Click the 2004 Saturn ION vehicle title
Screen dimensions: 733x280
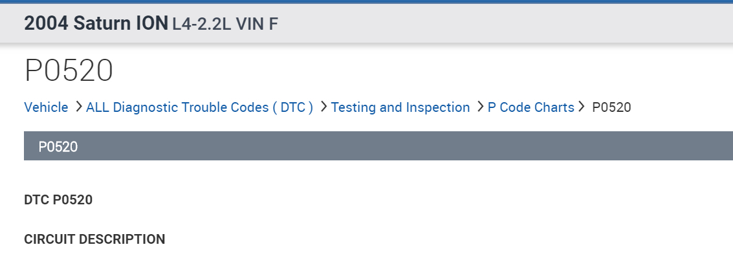[96, 24]
